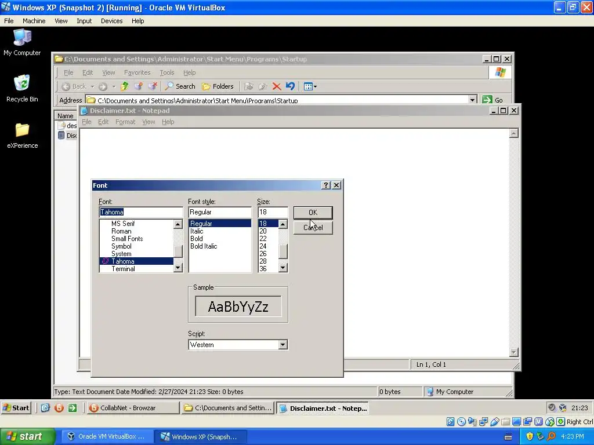Click the green arrow quick launch icon
Screen dimensions: 594x445
[73, 408]
